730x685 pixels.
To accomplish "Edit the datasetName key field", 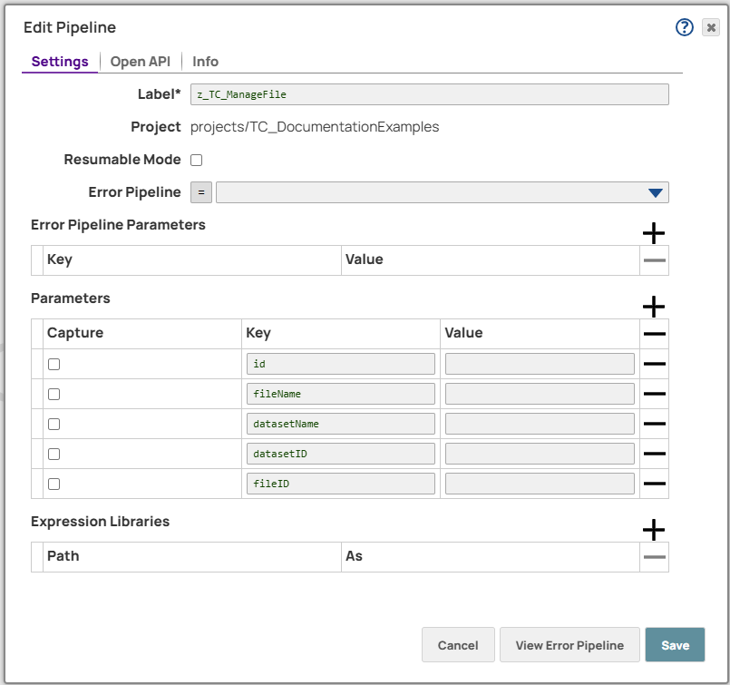I will (340, 424).
